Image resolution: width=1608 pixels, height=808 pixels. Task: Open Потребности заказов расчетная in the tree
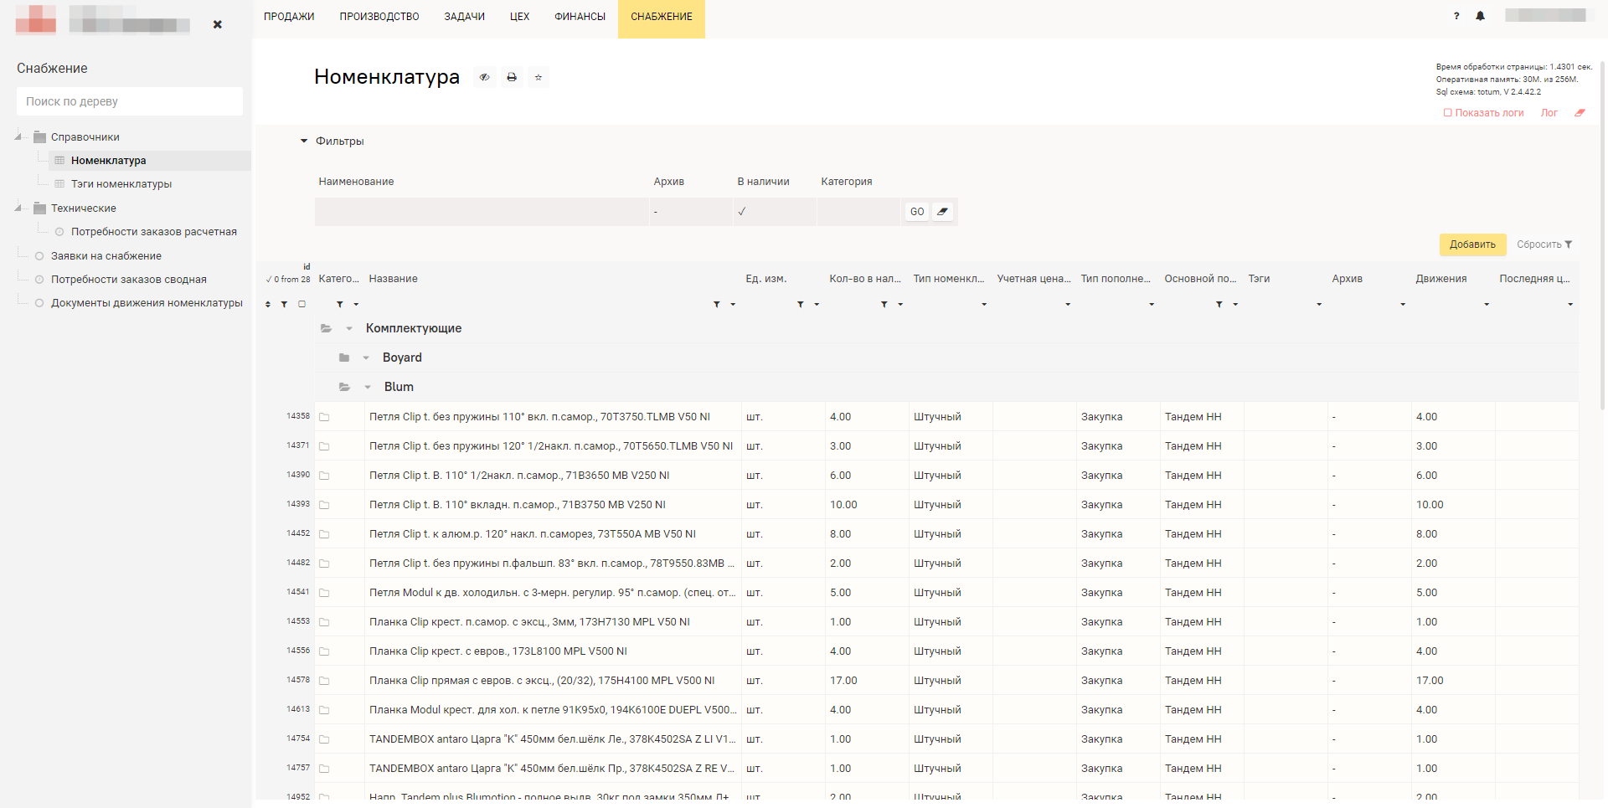pyautogui.click(x=154, y=232)
